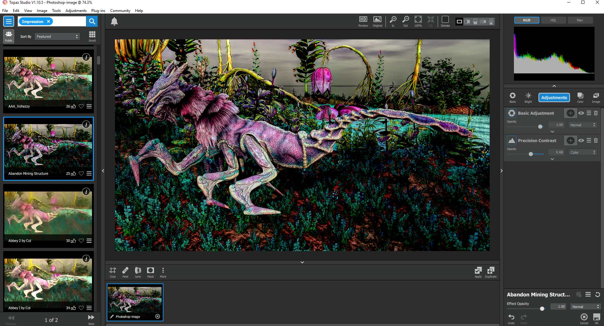Select the Heal tool
This screenshot has height=326, width=604.
coord(125,272)
